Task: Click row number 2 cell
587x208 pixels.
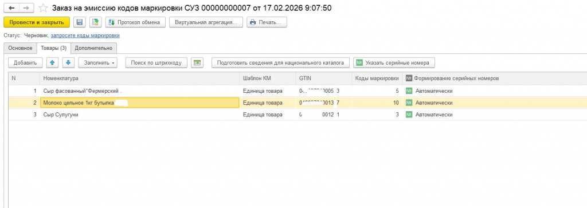Action: [x=24, y=103]
